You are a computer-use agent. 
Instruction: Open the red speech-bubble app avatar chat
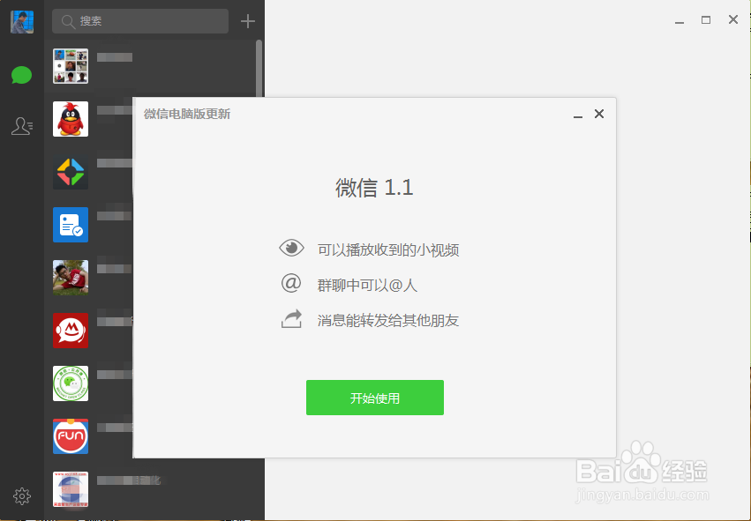(x=70, y=331)
